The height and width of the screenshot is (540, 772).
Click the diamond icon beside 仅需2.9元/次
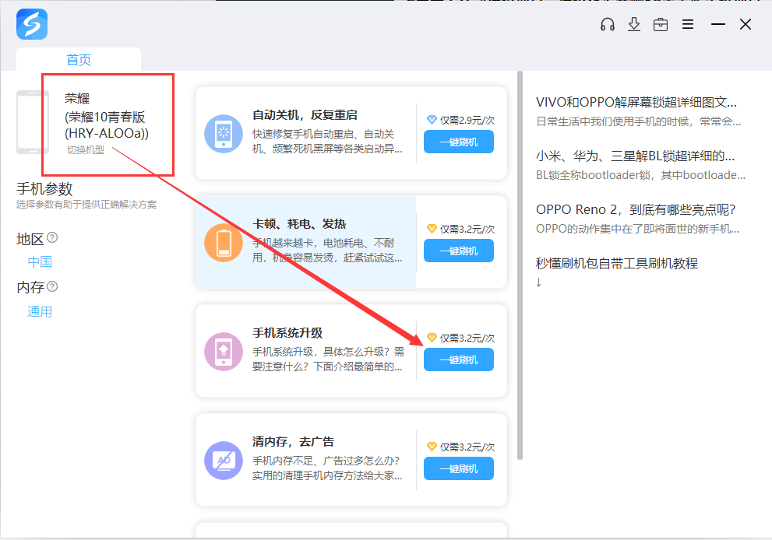pyautogui.click(x=432, y=120)
